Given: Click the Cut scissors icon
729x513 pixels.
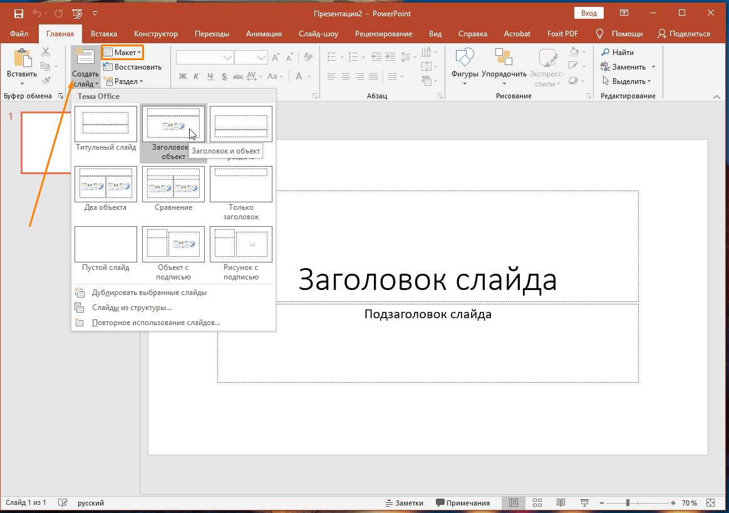Looking at the screenshot, I should coord(46,51).
